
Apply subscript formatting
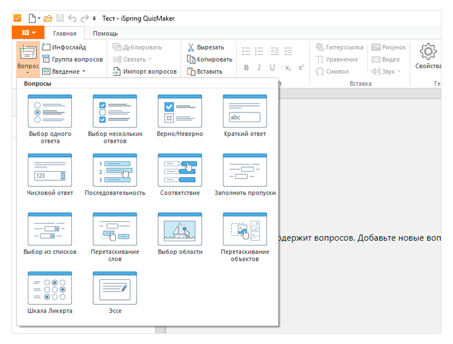coord(288,68)
